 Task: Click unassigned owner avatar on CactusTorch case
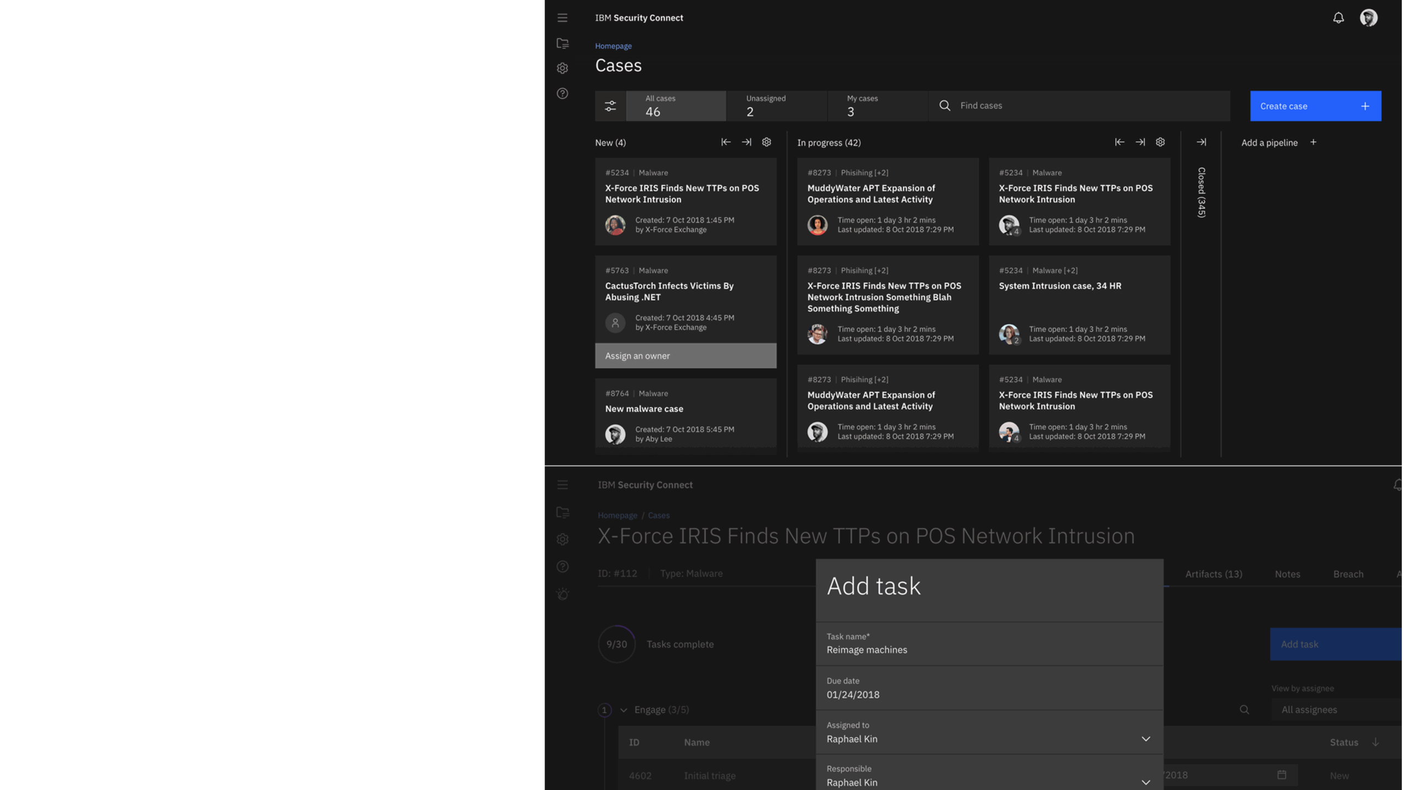tap(615, 323)
